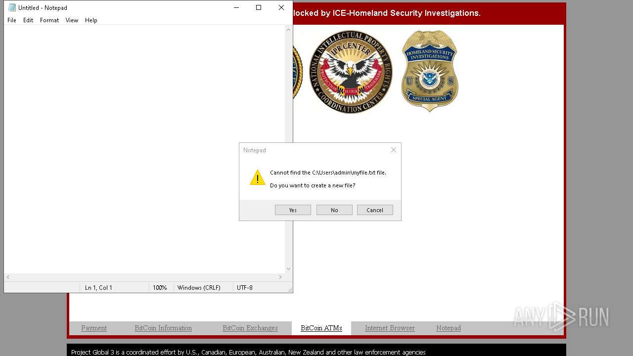Viewport: 633px width, 356px height.
Task: Click the yellow warning icon in dialog
Action: click(x=257, y=178)
